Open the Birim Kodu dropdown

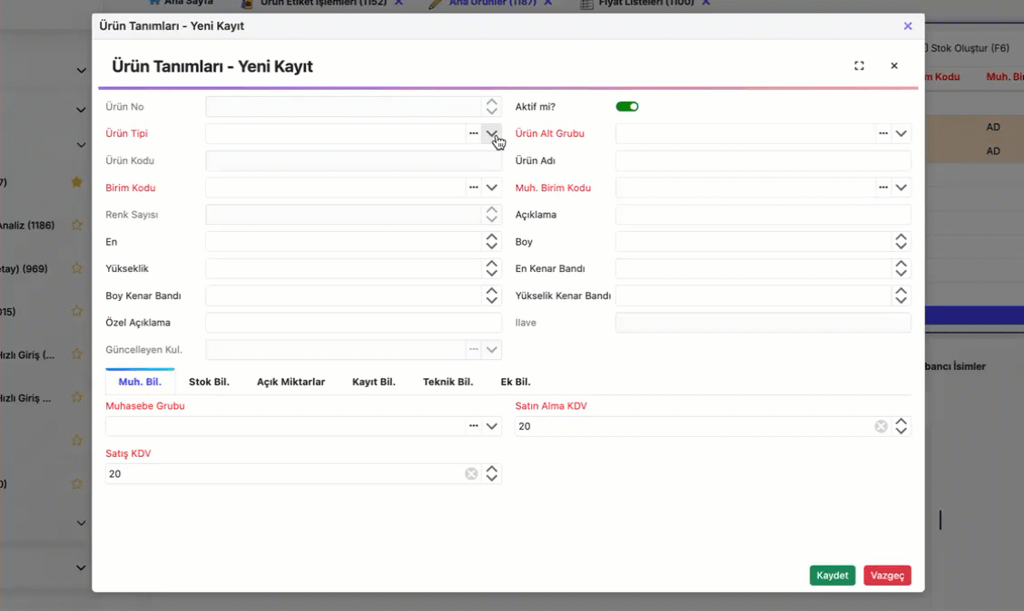(x=492, y=188)
